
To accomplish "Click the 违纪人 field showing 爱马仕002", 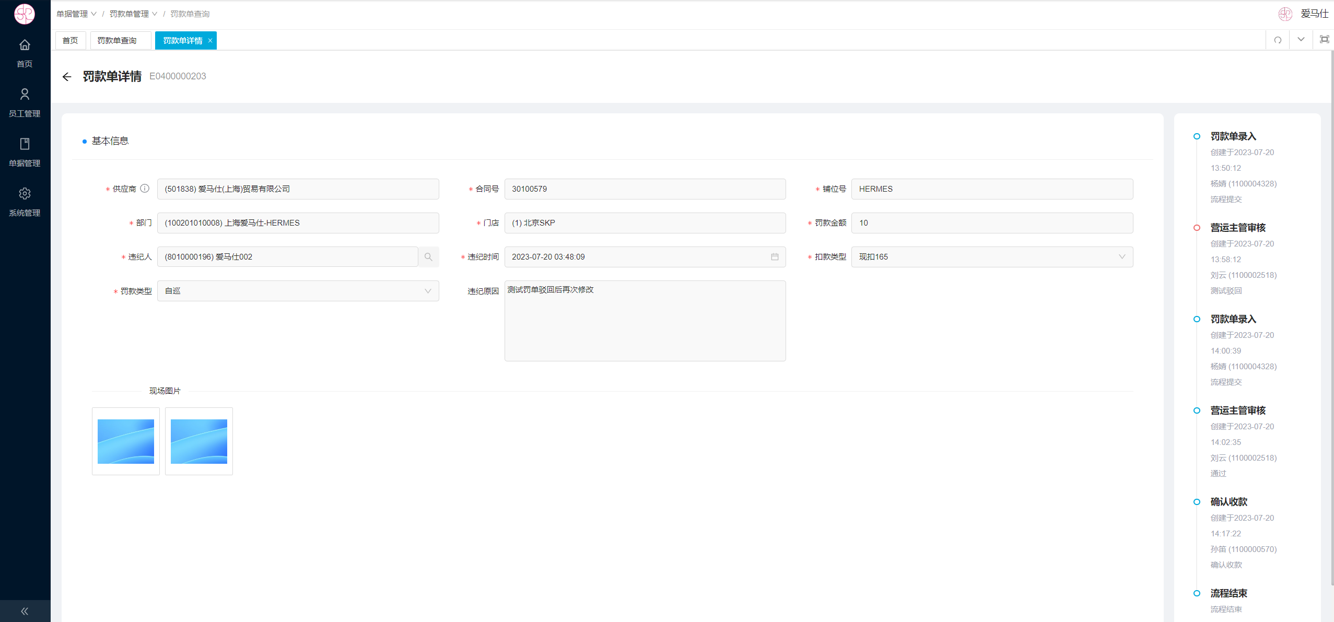I will (287, 257).
